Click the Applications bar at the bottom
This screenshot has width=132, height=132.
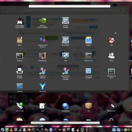[x=65, y=123]
